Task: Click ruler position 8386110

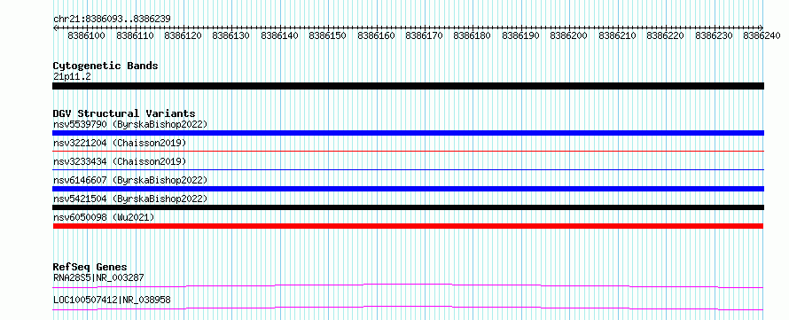Action: click(x=135, y=35)
